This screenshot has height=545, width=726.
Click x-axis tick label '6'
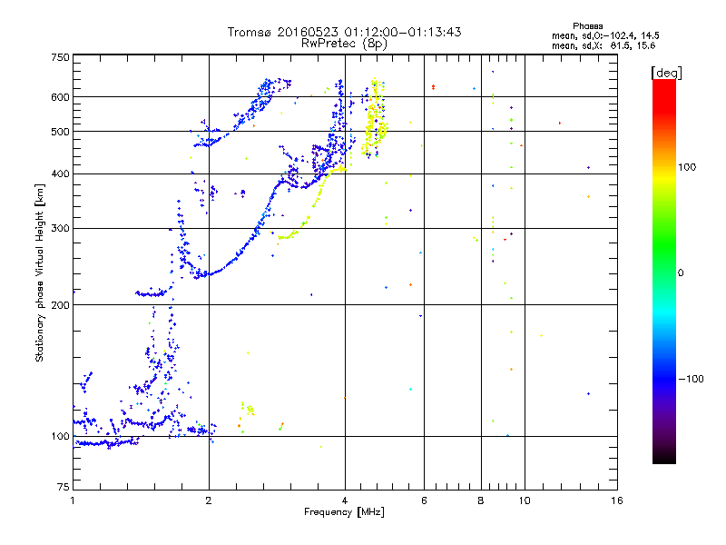coord(424,500)
